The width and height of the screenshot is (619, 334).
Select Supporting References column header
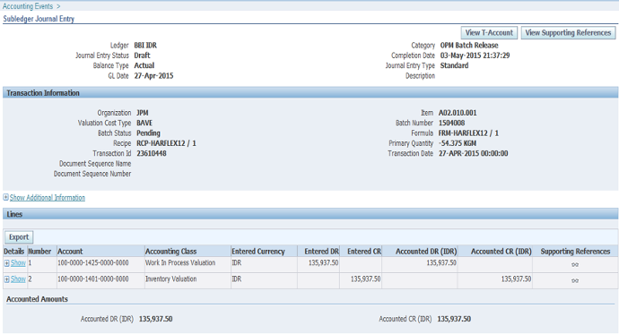[x=575, y=252]
